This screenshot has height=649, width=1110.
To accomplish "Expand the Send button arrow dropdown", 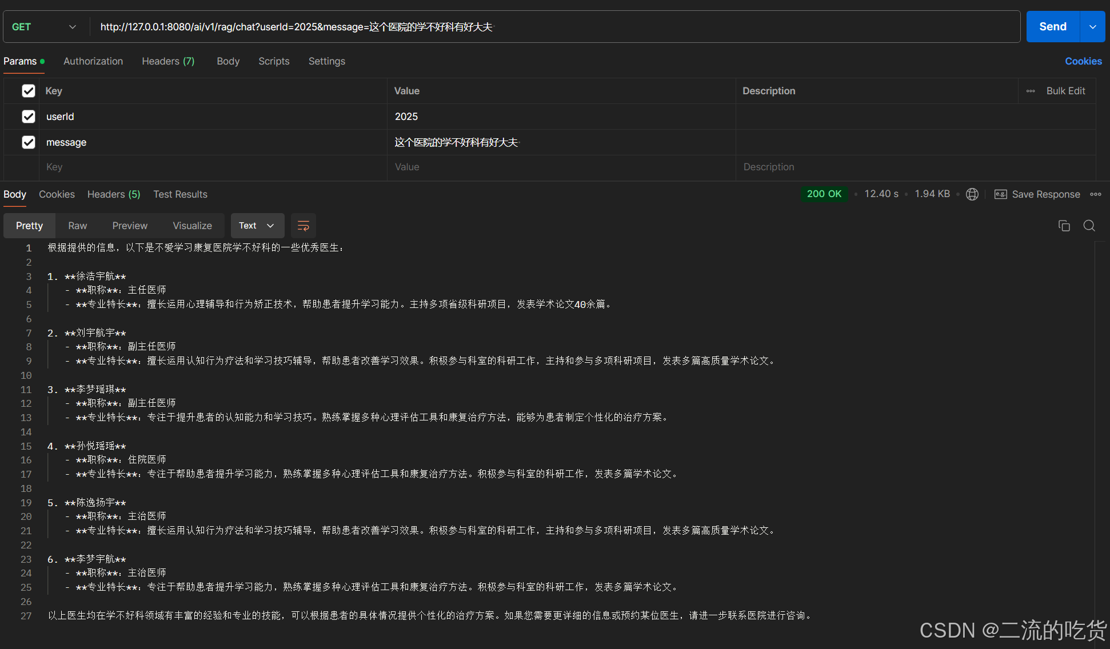I will (1092, 27).
